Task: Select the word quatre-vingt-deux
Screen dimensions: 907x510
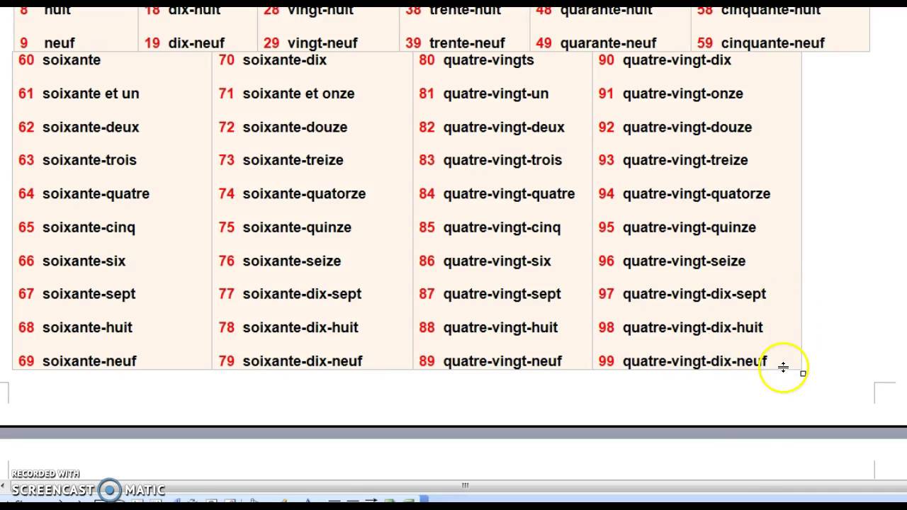Action: coord(504,127)
